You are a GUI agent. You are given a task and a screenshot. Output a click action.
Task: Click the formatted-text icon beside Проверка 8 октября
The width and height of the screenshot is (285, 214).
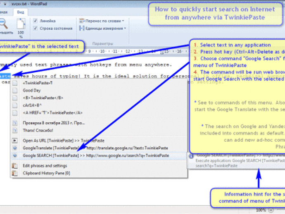pos(15,123)
